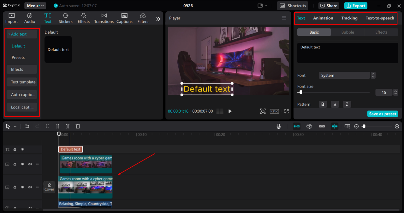This screenshot has height=213, width=404.
Task: Select the Effects sub-tab in text inspector
Action: pyautogui.click(x=381, y=32)
